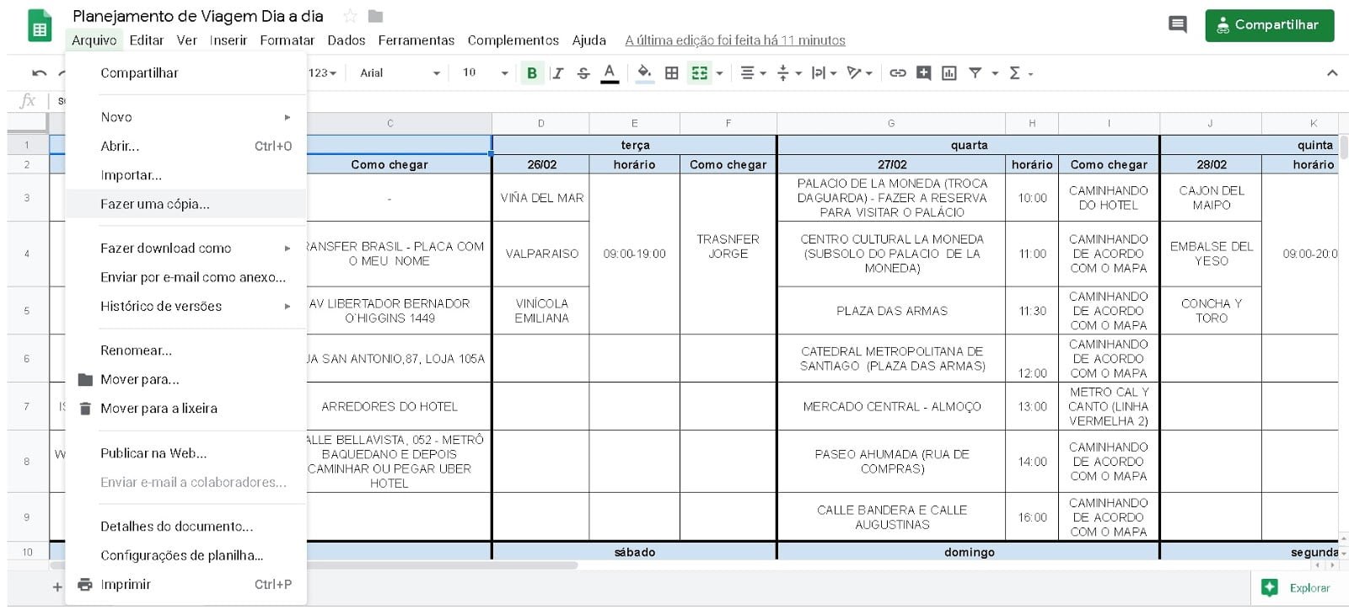
Task: Open the Complementos menu
Action: [513, 40]
